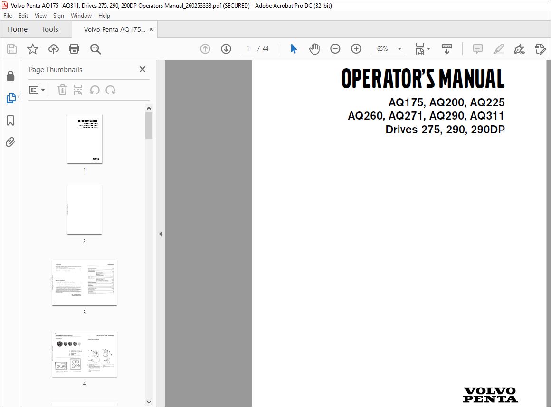
Task: Click the thumbnails panel scrollbar thumb
Action: pos(149,125)
